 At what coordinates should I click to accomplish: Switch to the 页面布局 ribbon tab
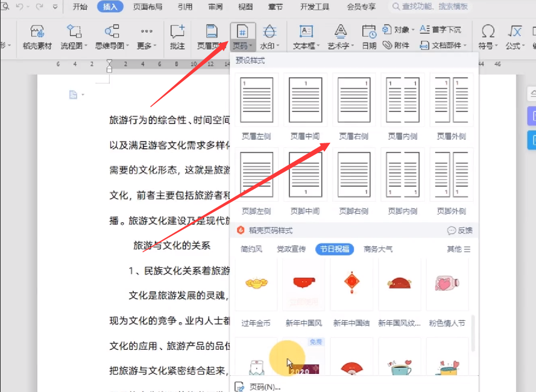147,7
